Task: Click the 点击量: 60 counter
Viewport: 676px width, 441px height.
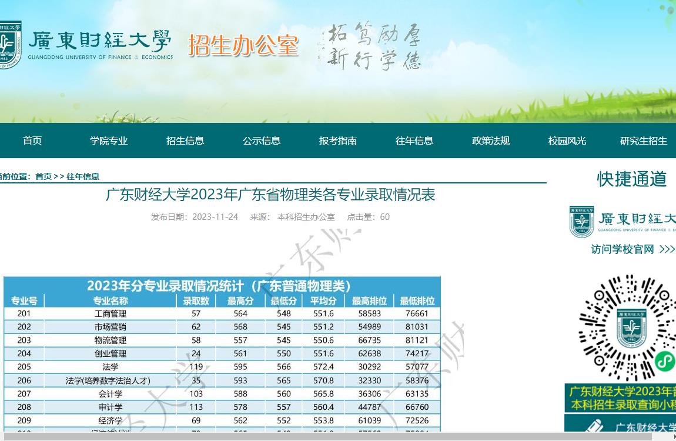Action: tap(368, 217)
